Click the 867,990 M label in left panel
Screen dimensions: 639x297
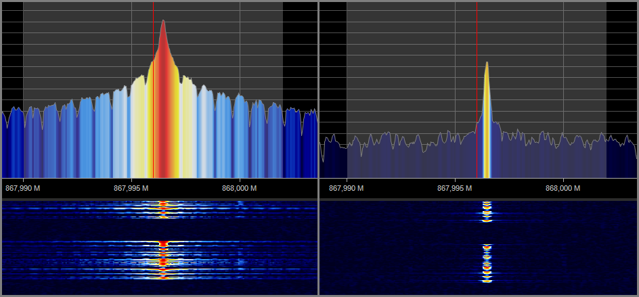[x=22, y=188]
